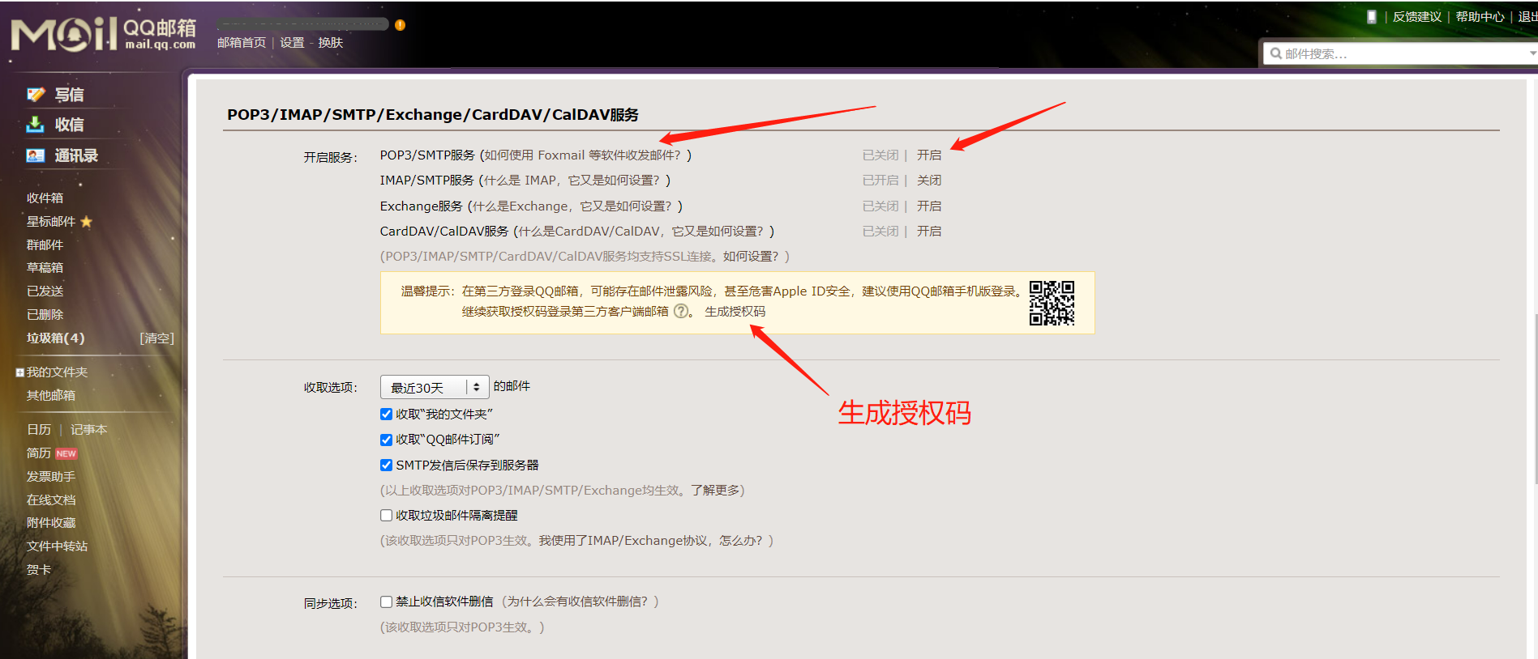Open 草稿箱 folder
The height and width of the screenshot is (659, 1538).
[45, 268]
